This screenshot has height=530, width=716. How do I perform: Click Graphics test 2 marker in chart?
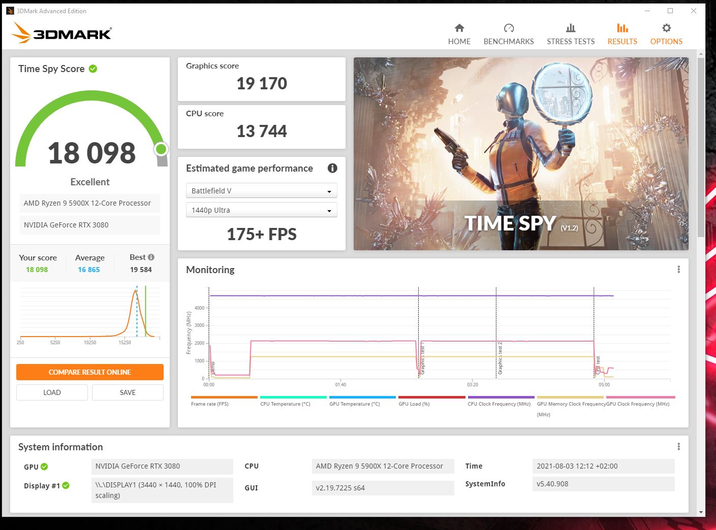[500, 358]
